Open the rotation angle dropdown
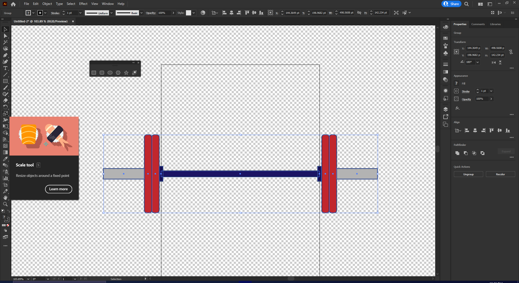 tap(478, 62)
